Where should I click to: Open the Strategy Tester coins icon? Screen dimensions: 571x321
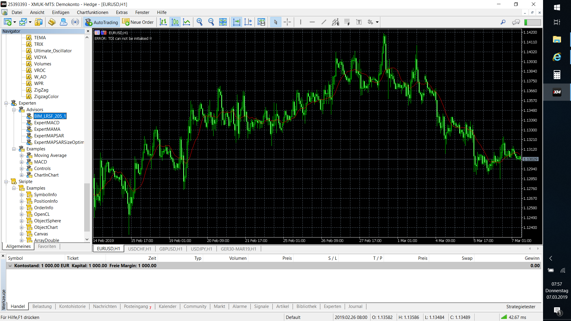52,22
